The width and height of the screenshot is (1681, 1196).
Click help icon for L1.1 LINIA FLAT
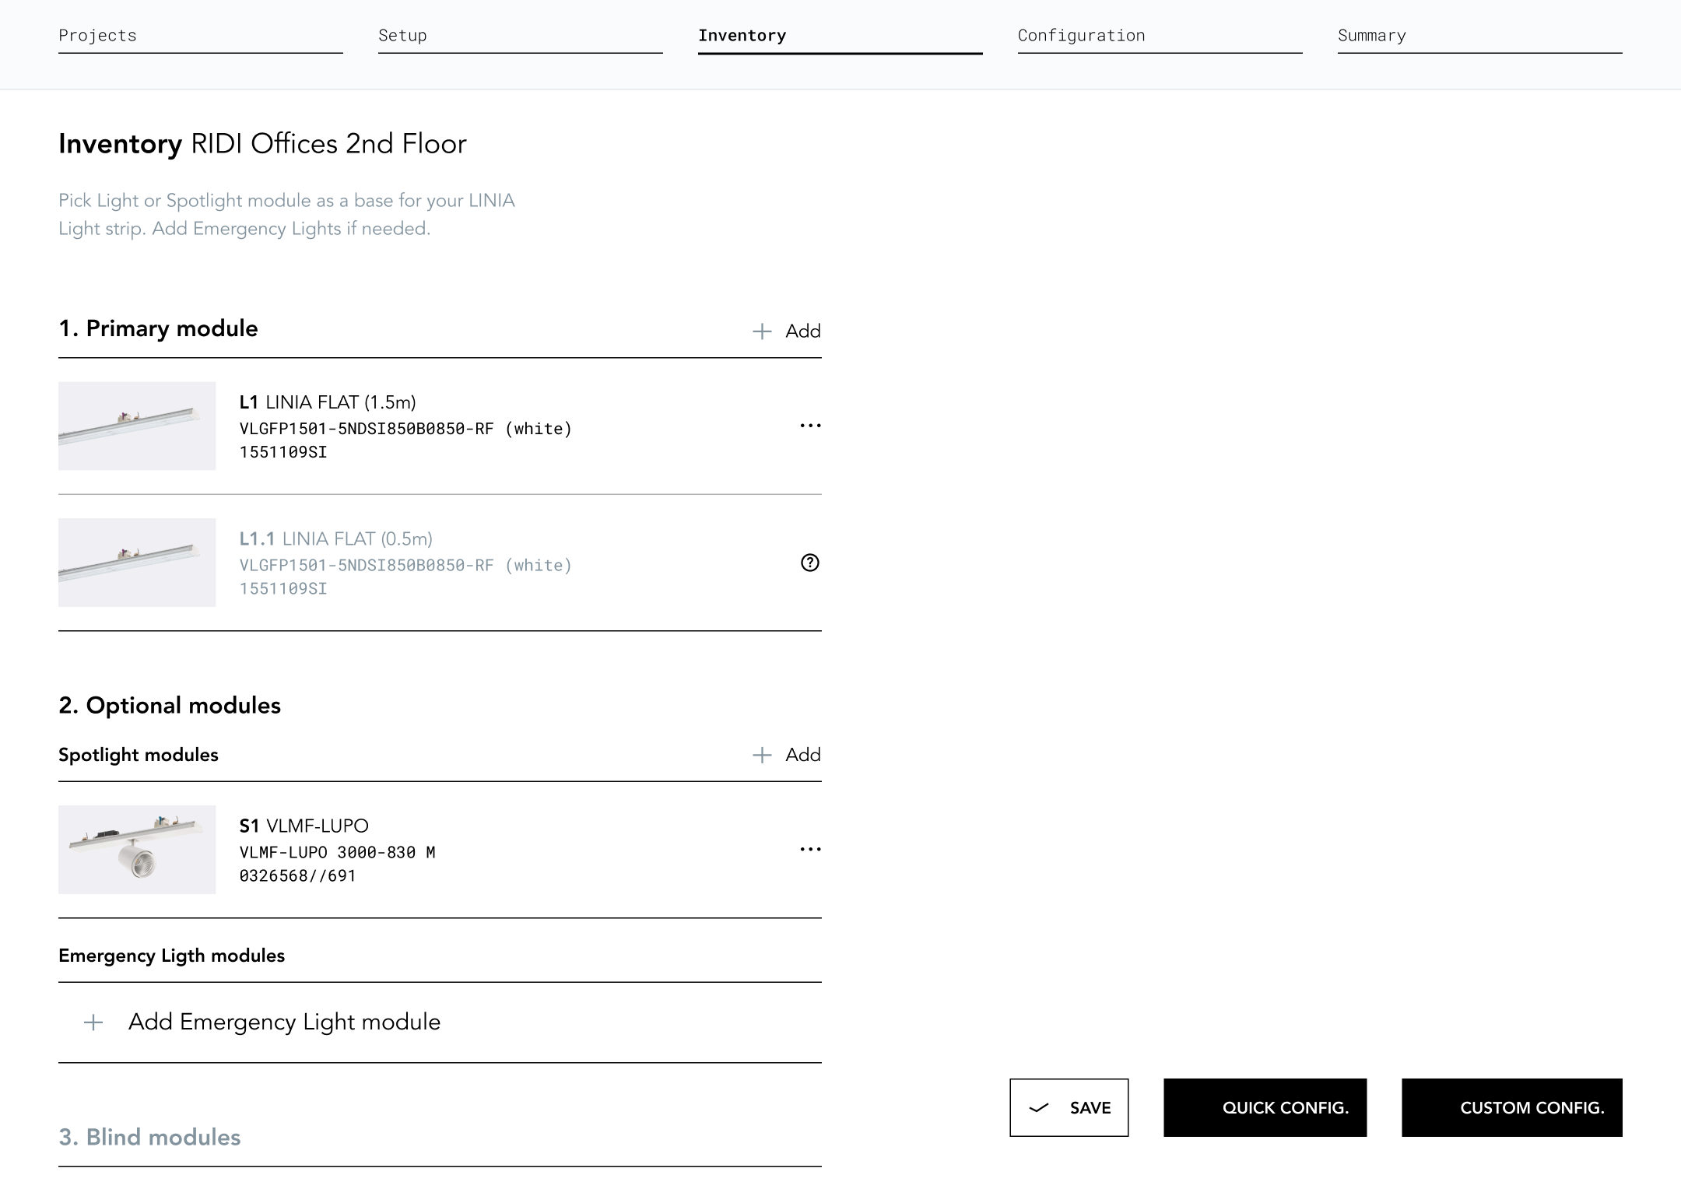pyautogui.click(x=810, y=563)
